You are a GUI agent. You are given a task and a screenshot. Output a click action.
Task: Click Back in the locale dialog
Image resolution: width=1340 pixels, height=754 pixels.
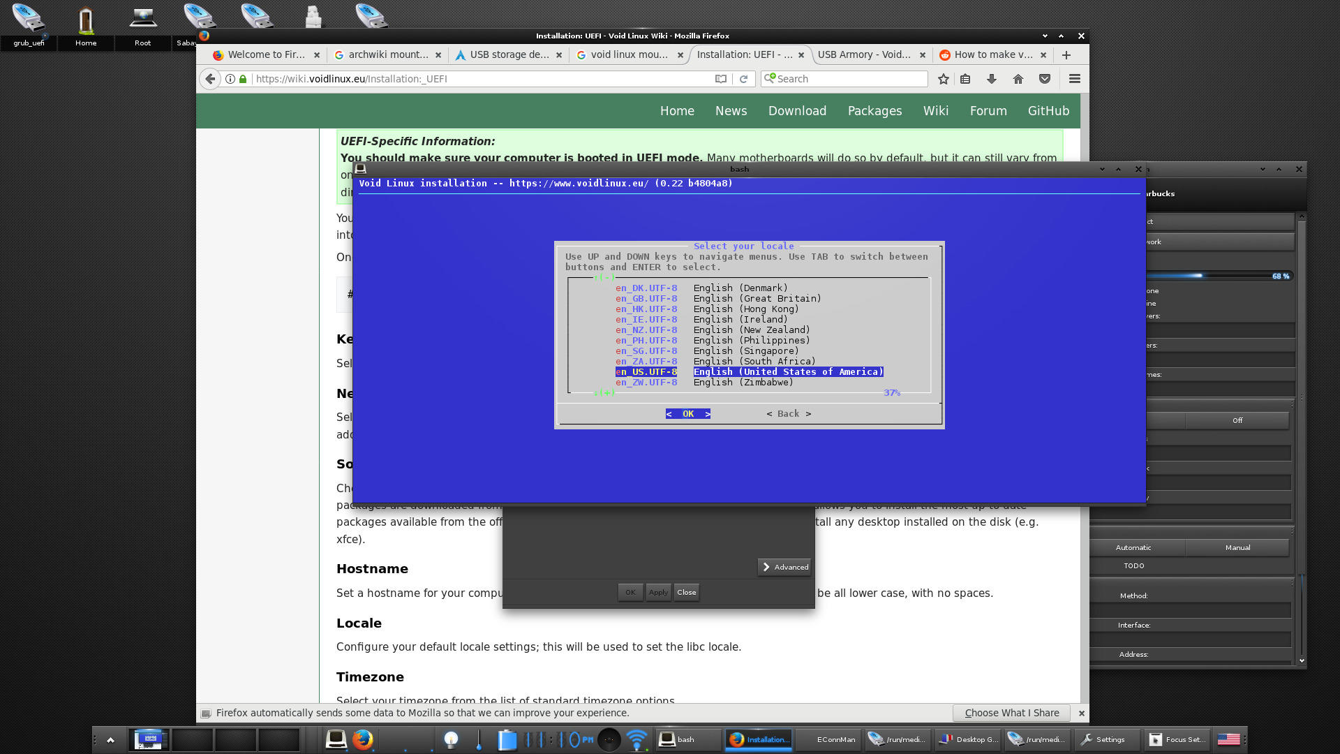pyautogui.click(x=789, y=414)
